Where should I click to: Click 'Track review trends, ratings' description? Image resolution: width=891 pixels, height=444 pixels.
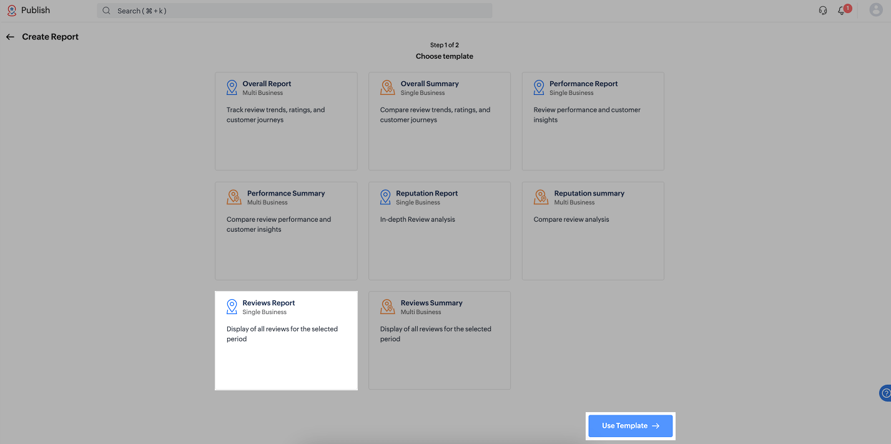point(275,115)
